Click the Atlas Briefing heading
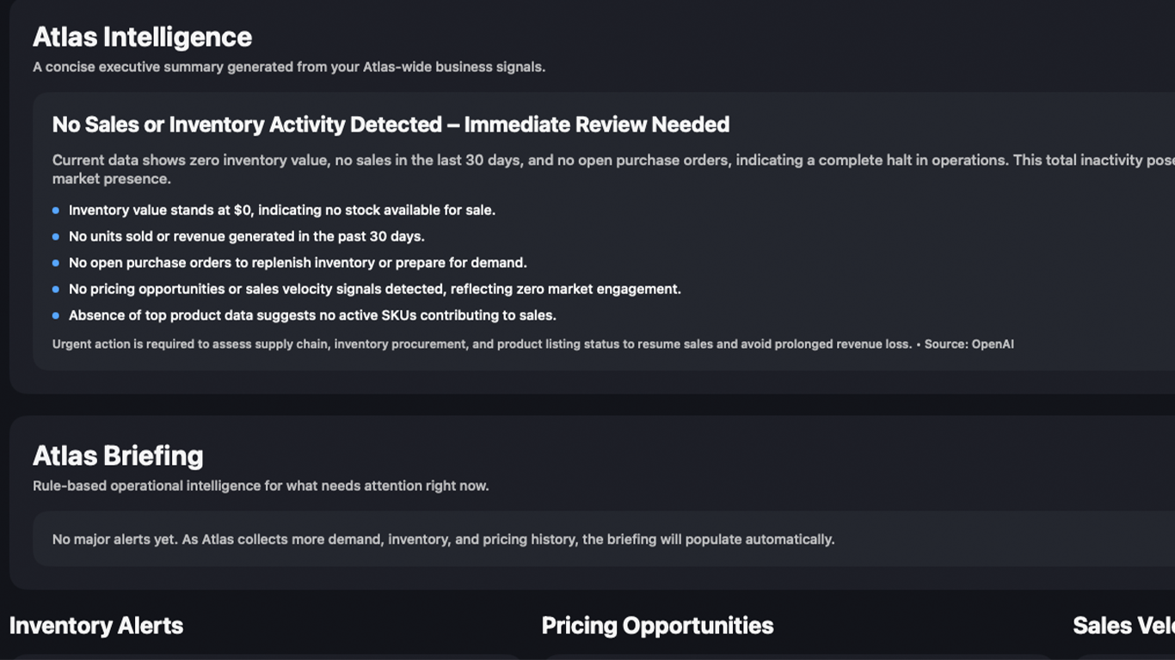 (118, 455)
